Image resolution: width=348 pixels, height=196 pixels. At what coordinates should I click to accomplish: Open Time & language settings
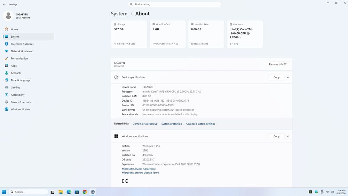coord(28,80)
